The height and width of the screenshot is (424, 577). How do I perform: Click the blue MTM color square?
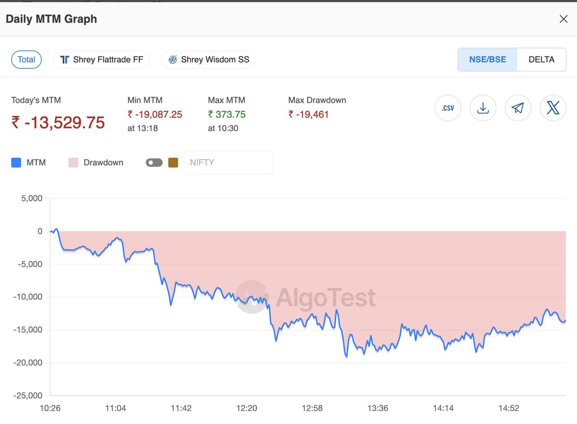[x=16, y=162]
